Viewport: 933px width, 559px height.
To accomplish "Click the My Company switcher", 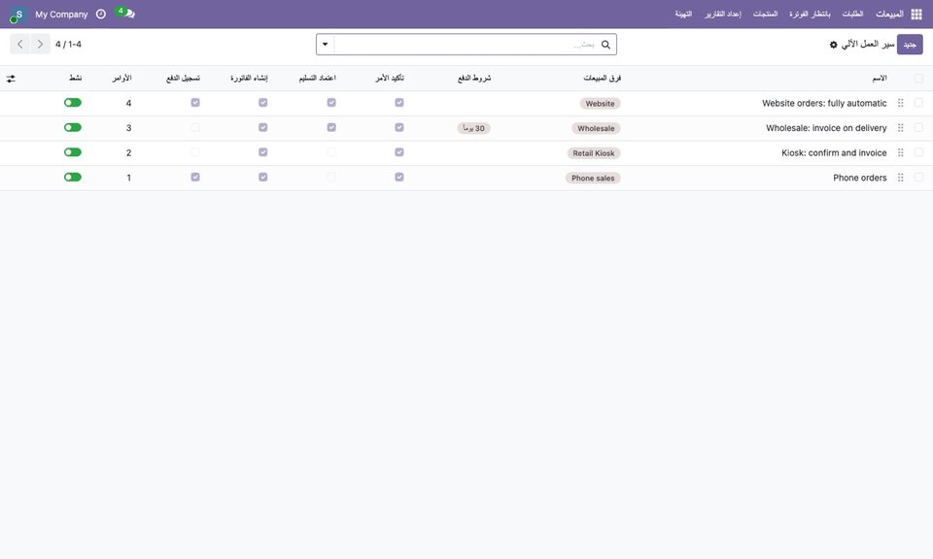I will point(61,15).
